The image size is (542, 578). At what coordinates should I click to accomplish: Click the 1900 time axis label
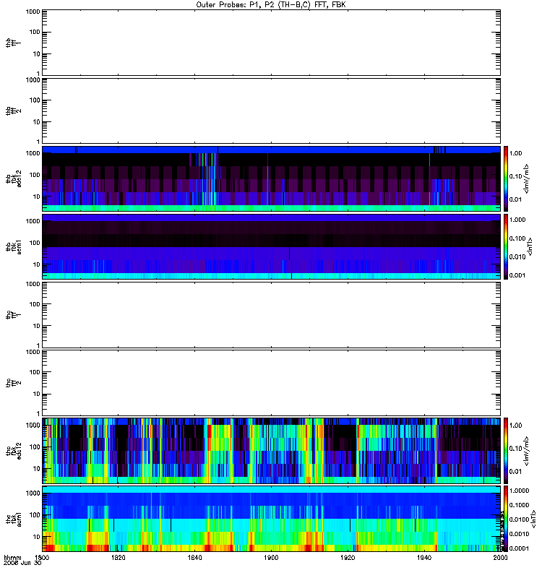(x=271, y=557)
